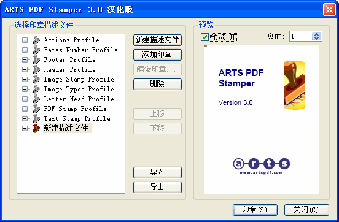Decrease page number with down arrow

317,39
